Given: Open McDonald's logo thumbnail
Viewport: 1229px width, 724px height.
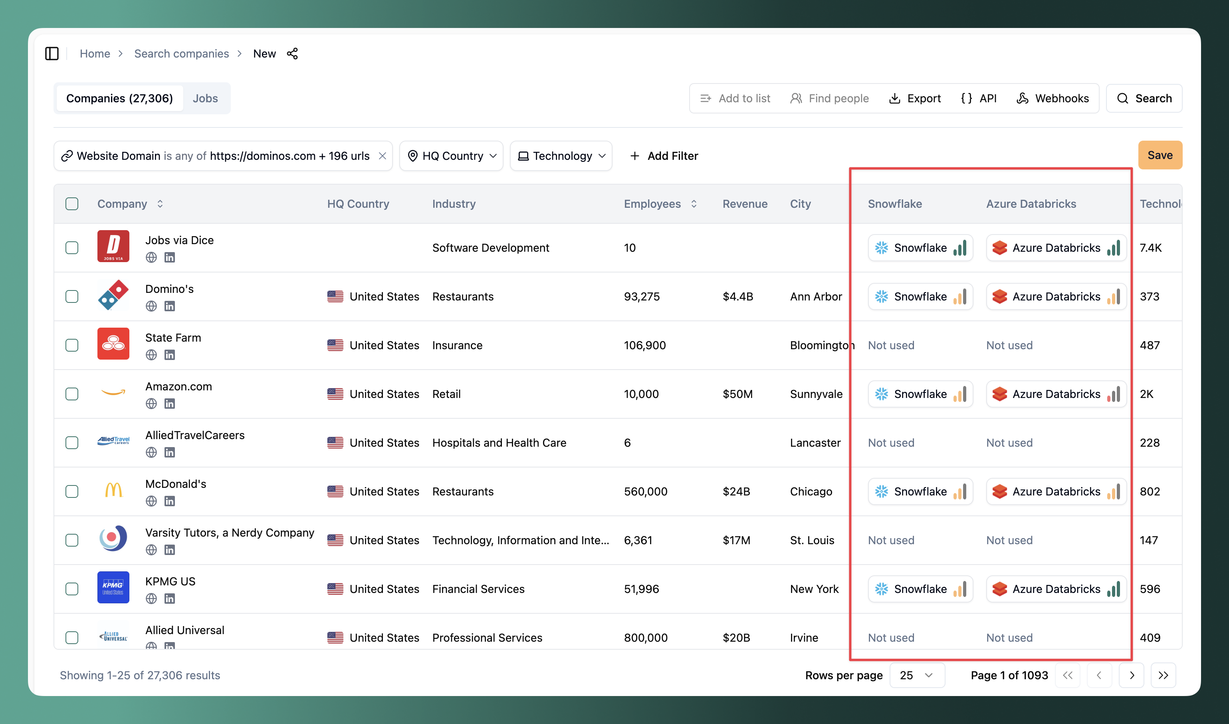Looking at the screenshot, I should (113, 490).
